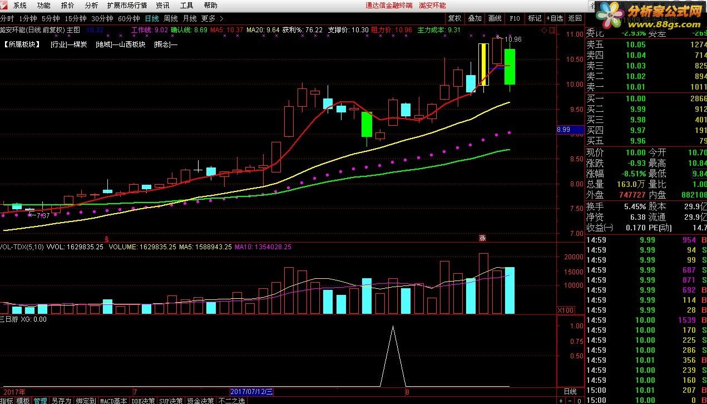Switch to 周线 weekly period
The image size is (707, 404).
point(170,18)
